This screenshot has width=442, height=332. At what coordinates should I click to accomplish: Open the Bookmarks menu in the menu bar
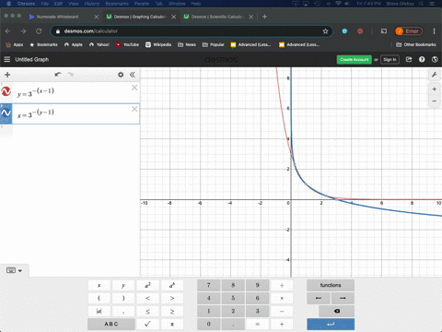coord(117,4)
